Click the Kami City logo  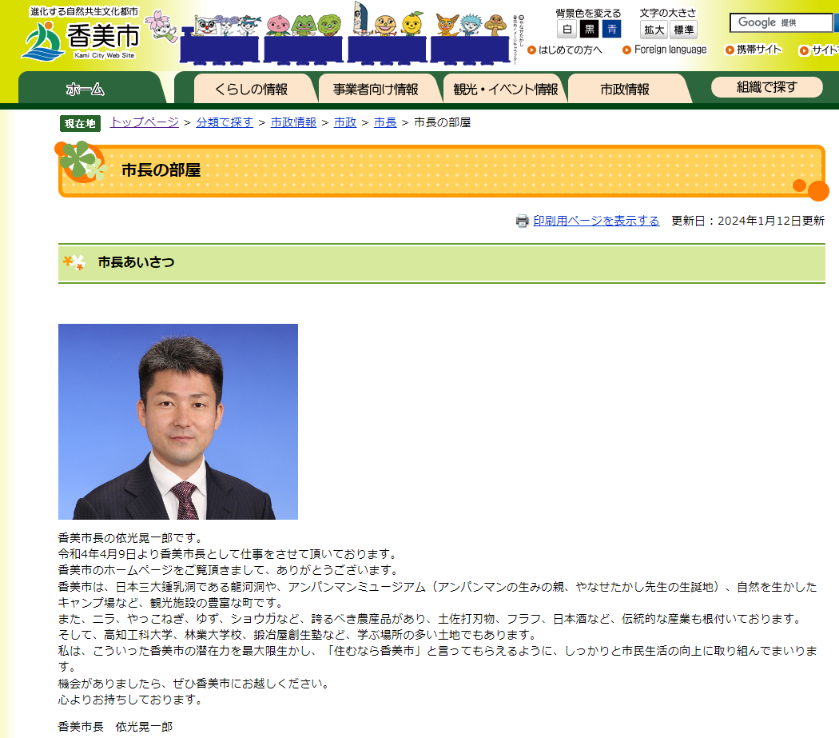[x=80, y=38]
